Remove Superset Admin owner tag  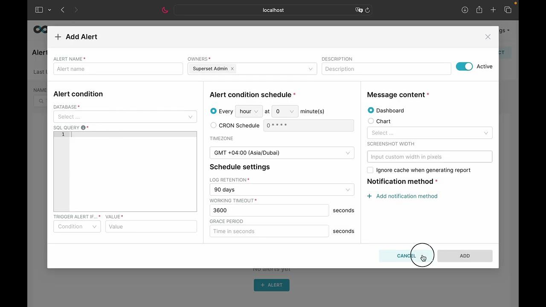(x=232, y=69)
